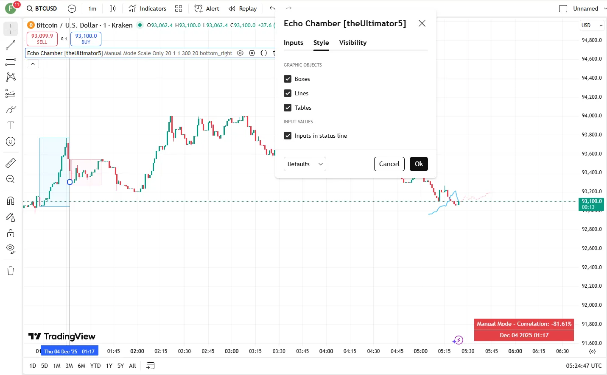Open the chart patterns tool
Viewport: 607px width, 375px height.
pyautogui.click(x=11, y=77)
